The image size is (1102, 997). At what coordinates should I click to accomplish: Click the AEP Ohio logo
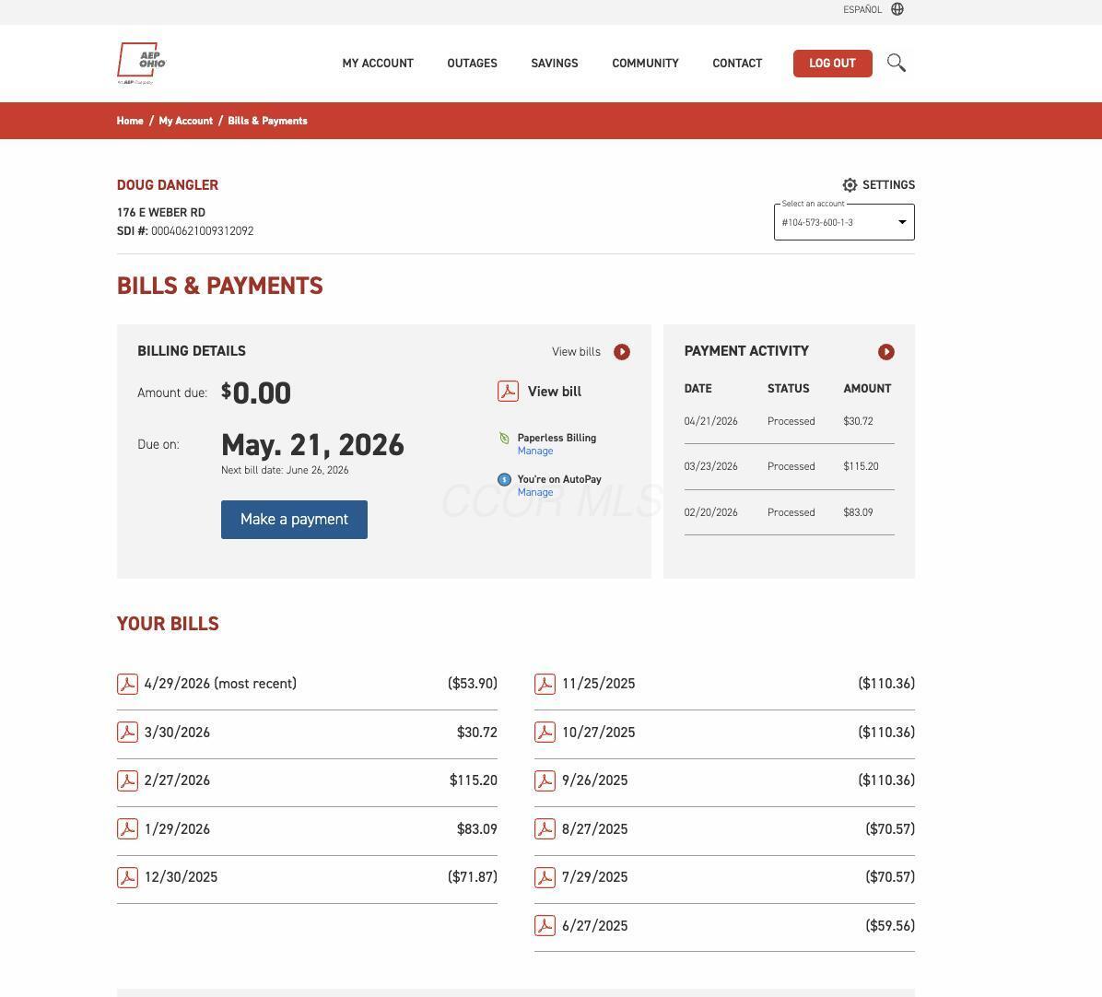pyautogui.click(x=141, y=63)
